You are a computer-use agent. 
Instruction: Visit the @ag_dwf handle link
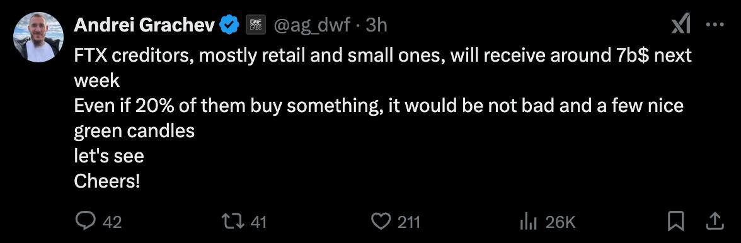(x=312, y=25)
